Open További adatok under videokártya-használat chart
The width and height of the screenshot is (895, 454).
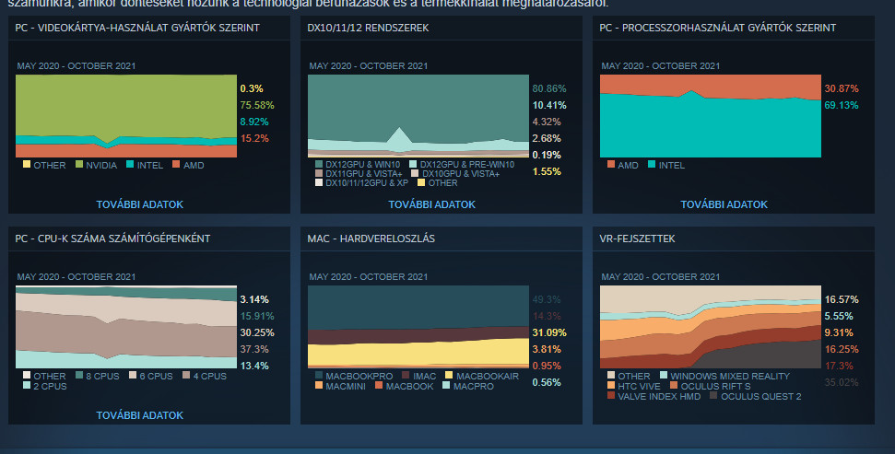(140, 204)
